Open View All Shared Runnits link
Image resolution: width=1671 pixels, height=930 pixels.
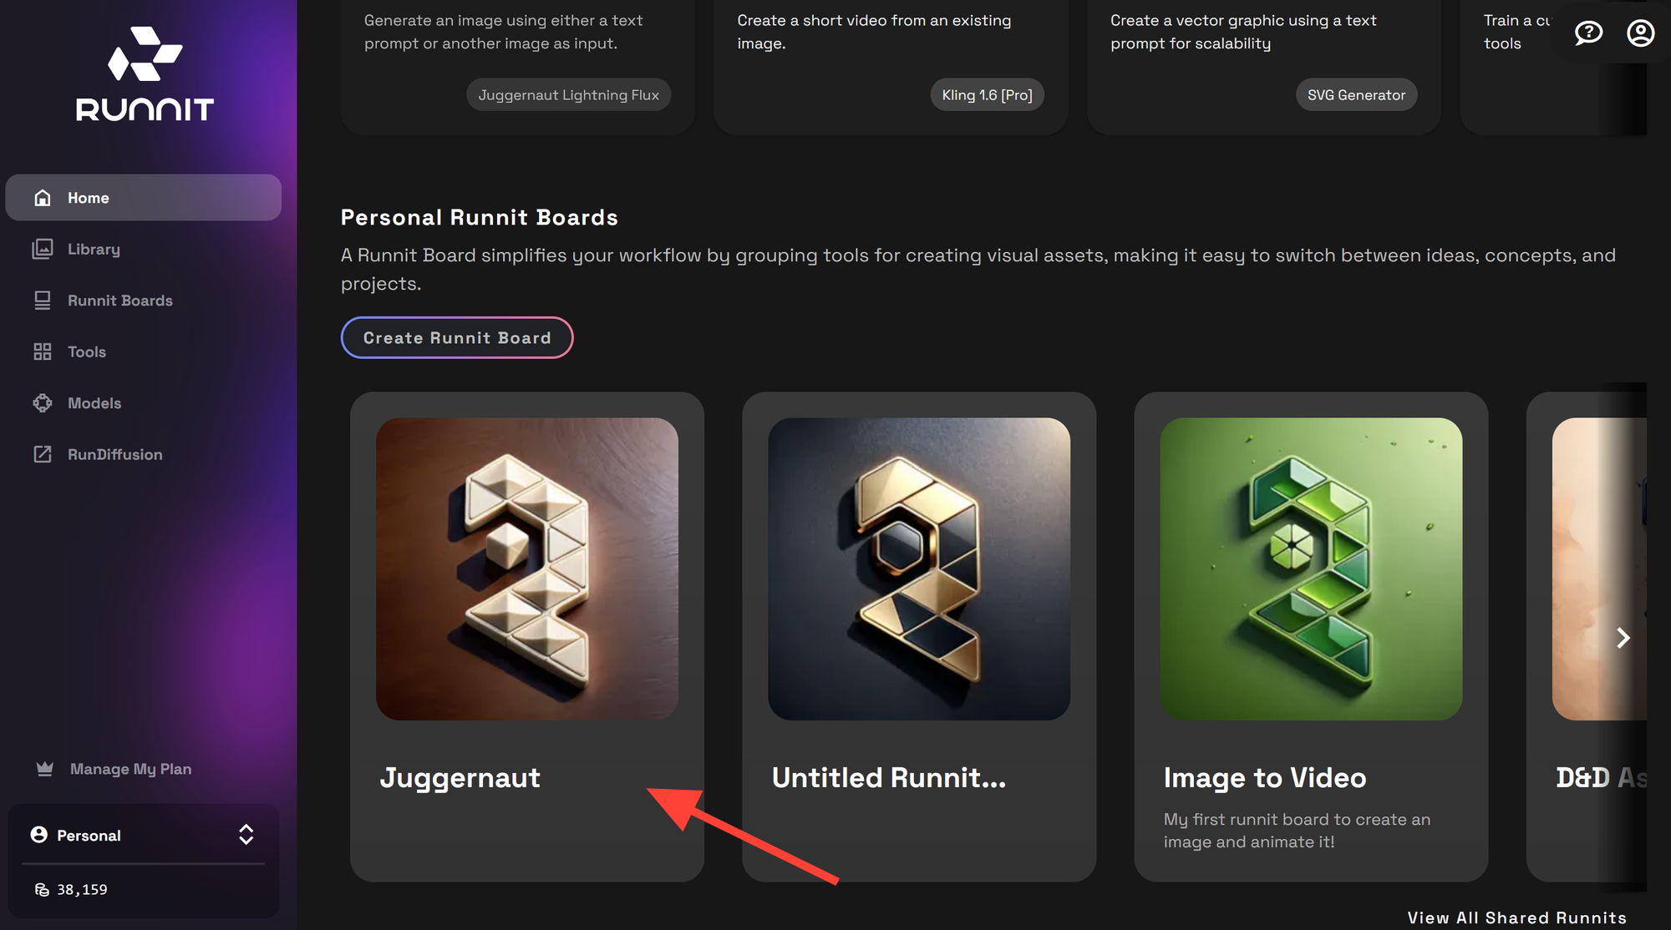click(x=1516, y=917)
